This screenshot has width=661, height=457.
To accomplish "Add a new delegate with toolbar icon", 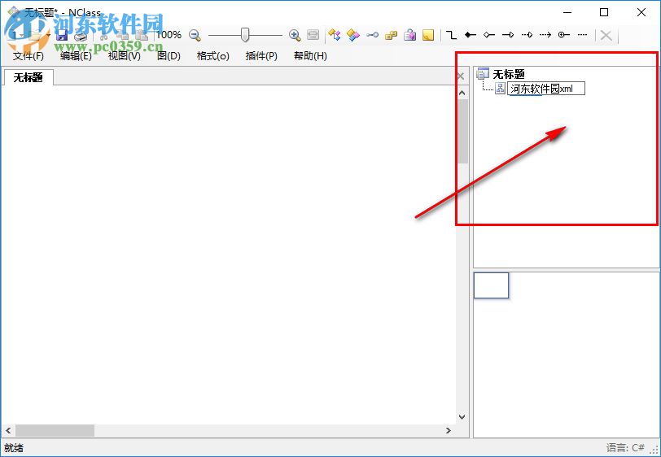I will (x=409, y=35).
